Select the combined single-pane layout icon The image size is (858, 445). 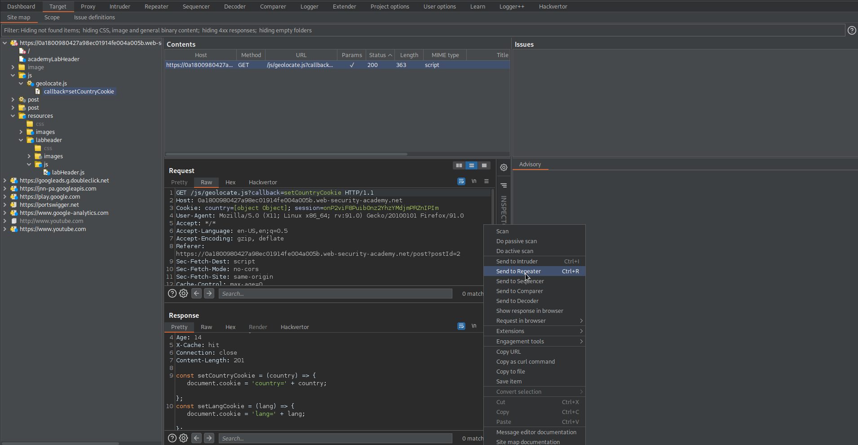coord(484,165)
